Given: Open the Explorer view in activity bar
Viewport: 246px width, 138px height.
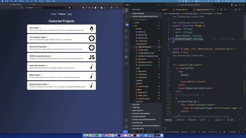Looking at the screenshot, I should coord(126,10).
